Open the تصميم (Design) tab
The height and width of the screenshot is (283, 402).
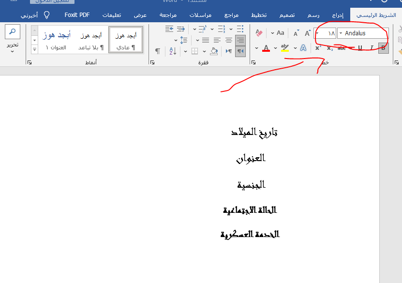click(287, 15)
